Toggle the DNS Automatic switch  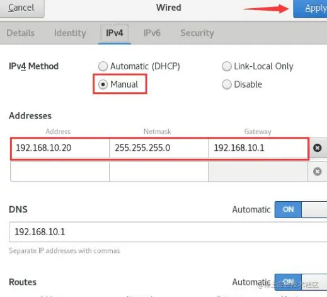(301, 209)
